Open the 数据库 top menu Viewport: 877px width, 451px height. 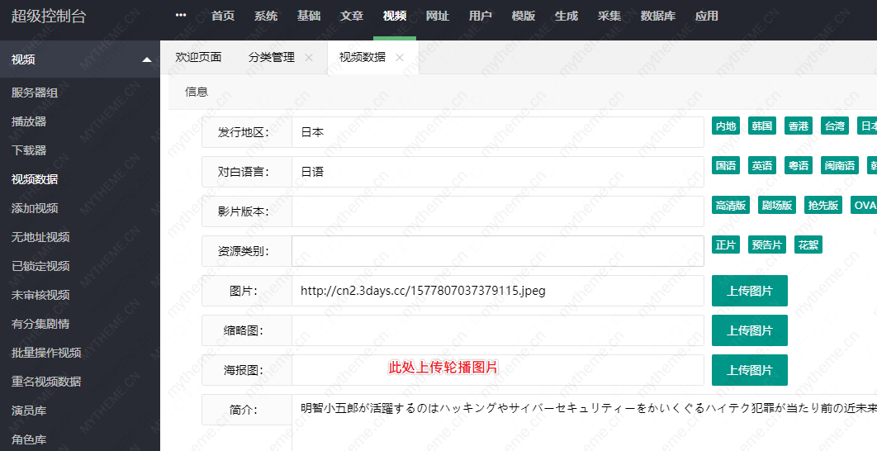point(658,16)
